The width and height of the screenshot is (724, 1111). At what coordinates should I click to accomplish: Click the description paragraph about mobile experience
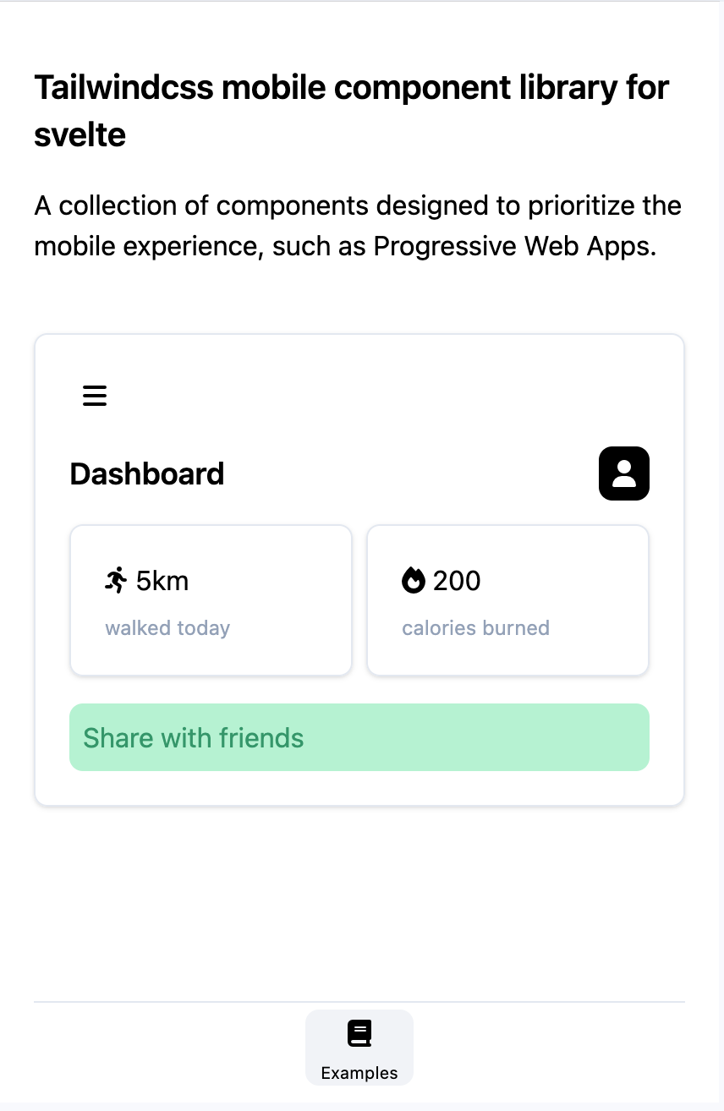pos(358,226)
